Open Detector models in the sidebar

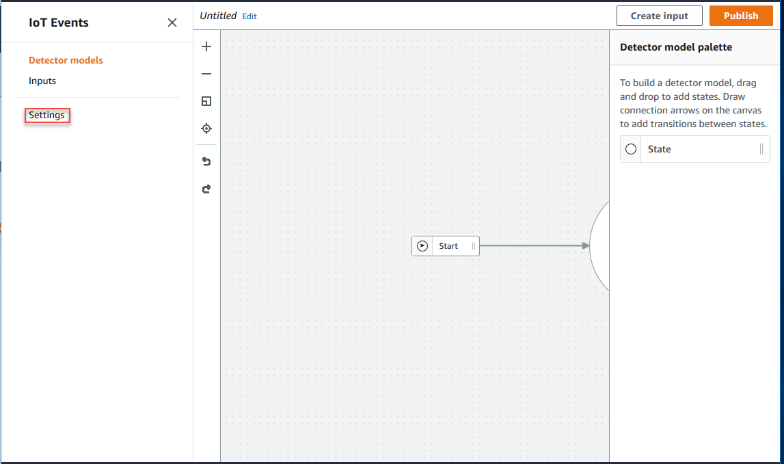[66, 60]
